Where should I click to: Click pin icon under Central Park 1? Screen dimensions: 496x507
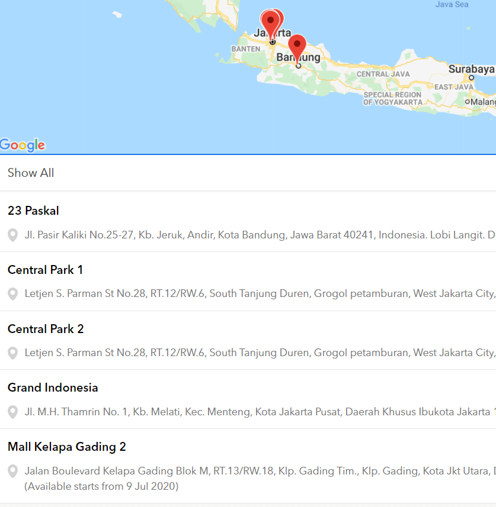(12, 294)
